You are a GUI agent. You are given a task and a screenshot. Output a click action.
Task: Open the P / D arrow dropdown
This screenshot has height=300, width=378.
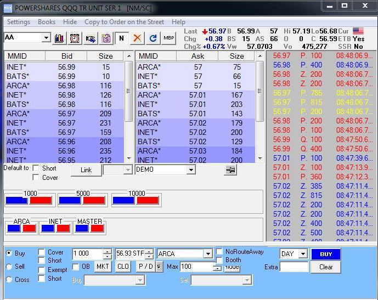pos(159,267)
